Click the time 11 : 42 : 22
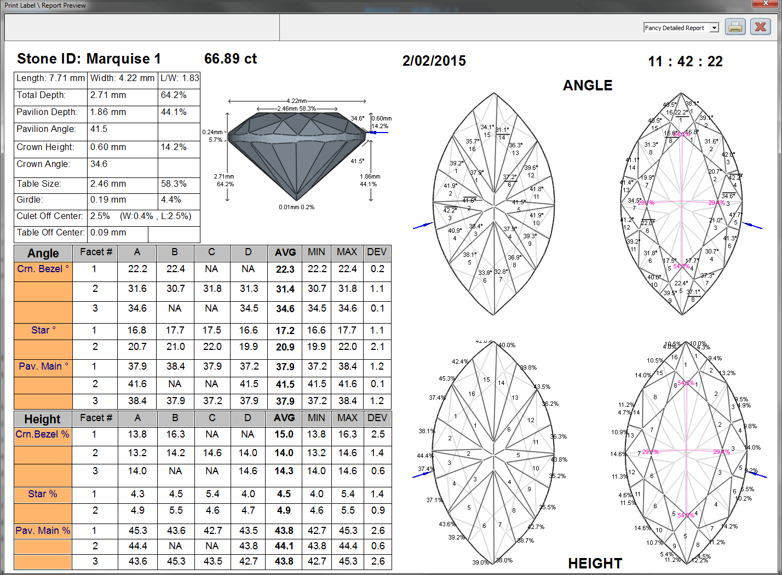782x575 pixels. 685,61
